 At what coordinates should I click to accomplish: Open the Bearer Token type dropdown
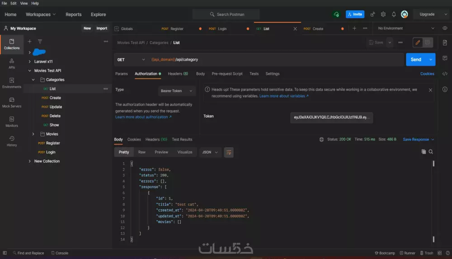point(177,91)
